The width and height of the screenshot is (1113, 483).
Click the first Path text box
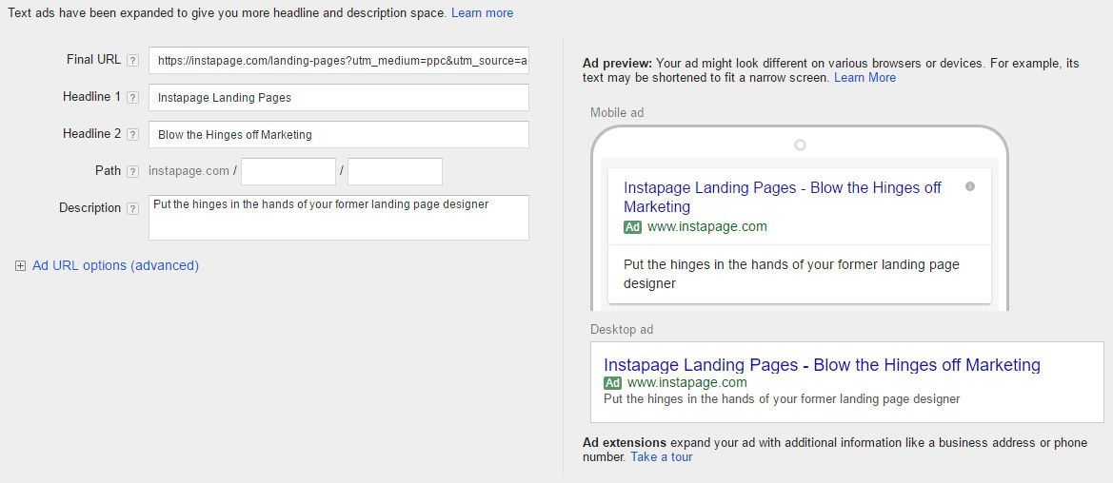(288, 171)
